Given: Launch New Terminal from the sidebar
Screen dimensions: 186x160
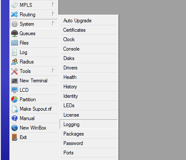Looking at the screenshot, I should point(33,81).
